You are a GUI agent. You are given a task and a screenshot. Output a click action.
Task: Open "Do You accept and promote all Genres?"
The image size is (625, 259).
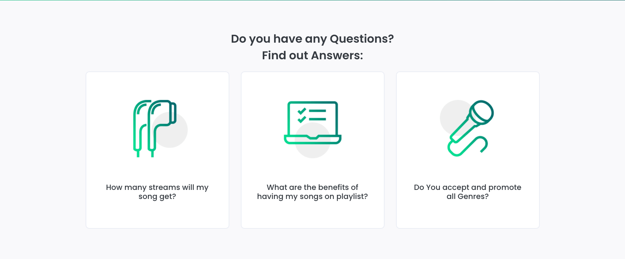click(x=468, y=192)
